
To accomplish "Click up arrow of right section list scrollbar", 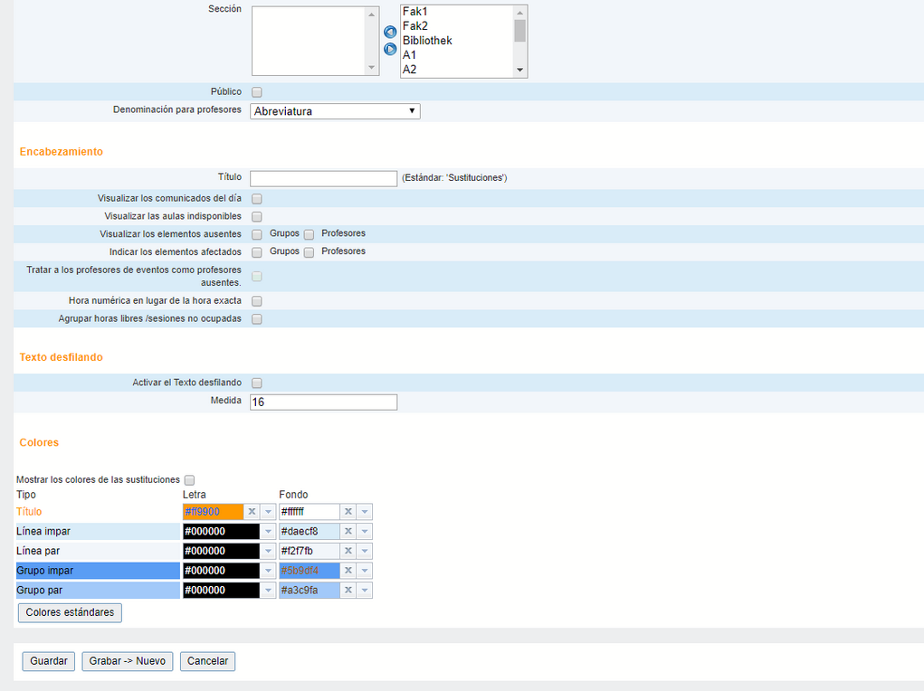I will (x=519, y=13).
